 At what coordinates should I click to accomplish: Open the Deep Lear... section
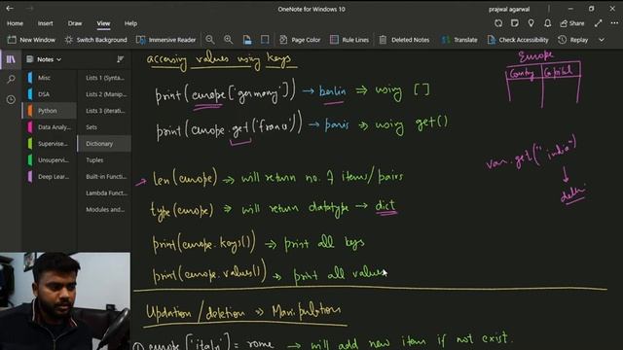tap(50, 177)
